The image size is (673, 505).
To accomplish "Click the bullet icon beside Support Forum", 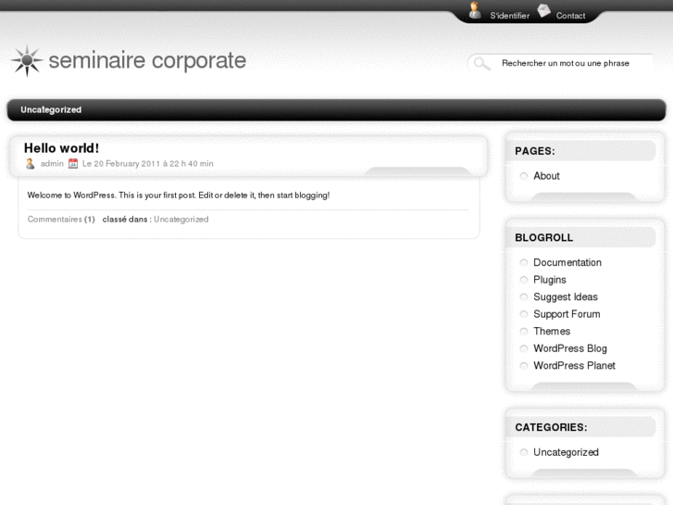I will (524, 314).
